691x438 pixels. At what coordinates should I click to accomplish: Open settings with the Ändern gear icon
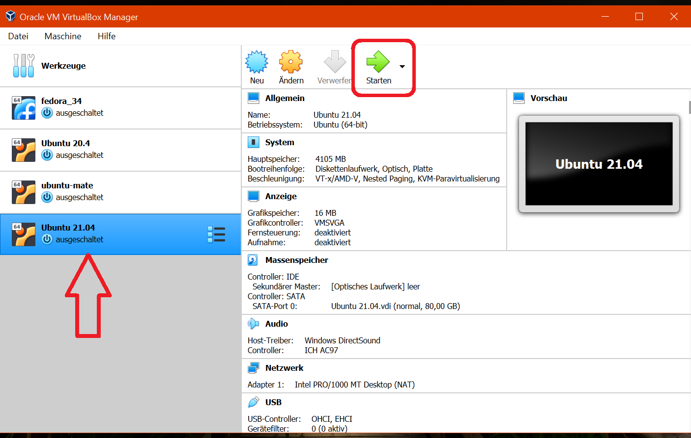pos(291,62)
